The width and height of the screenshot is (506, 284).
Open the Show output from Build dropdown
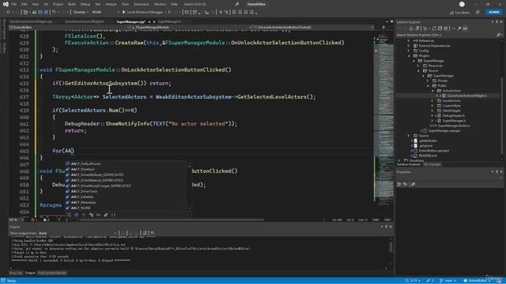77,234
